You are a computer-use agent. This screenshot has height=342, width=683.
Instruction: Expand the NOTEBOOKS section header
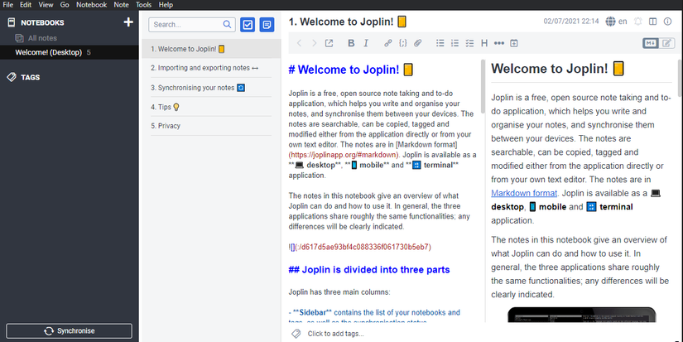[x=41, y=22]
